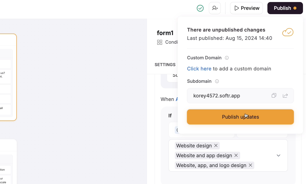Click the 'Website, app, and logo design' tag label
This screenshot has width=306, height=184.
click(x=211, y=165)
